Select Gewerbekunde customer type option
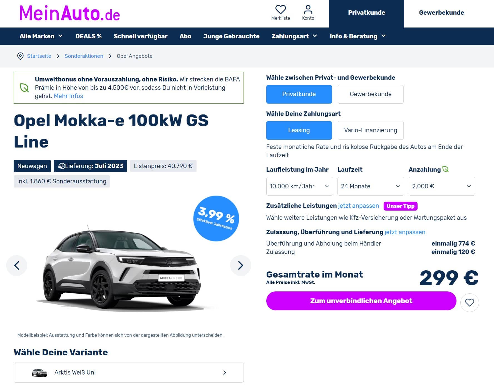The height and width of the screenshot is (387, 494). pos(370,94)
